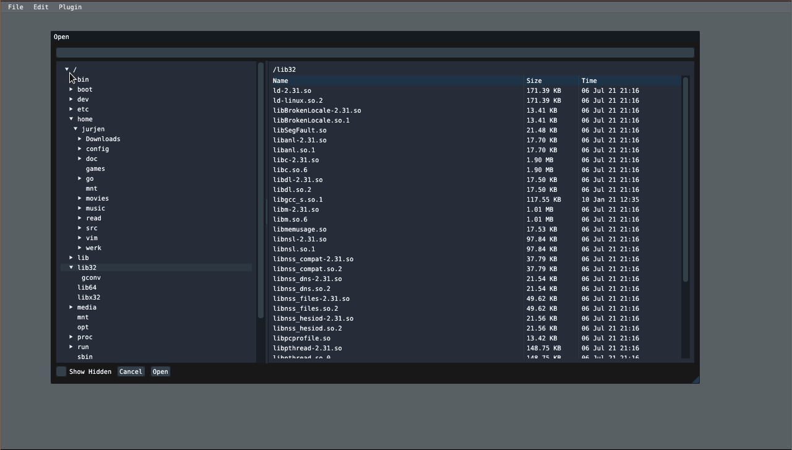Expand the vim folder arrow

click(80, 238)
